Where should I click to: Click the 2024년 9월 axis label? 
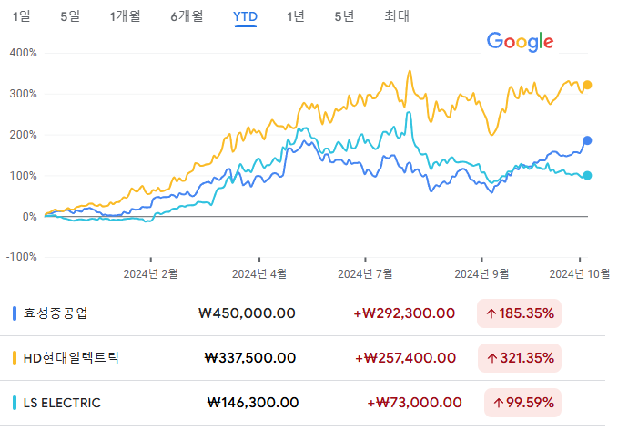pyautogui.click(x=481, y=274)
